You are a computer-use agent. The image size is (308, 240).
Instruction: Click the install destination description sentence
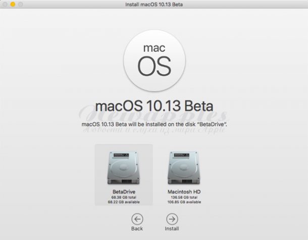click(154, 124)
